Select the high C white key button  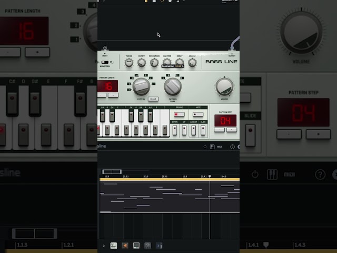click(x=165, y=130)
